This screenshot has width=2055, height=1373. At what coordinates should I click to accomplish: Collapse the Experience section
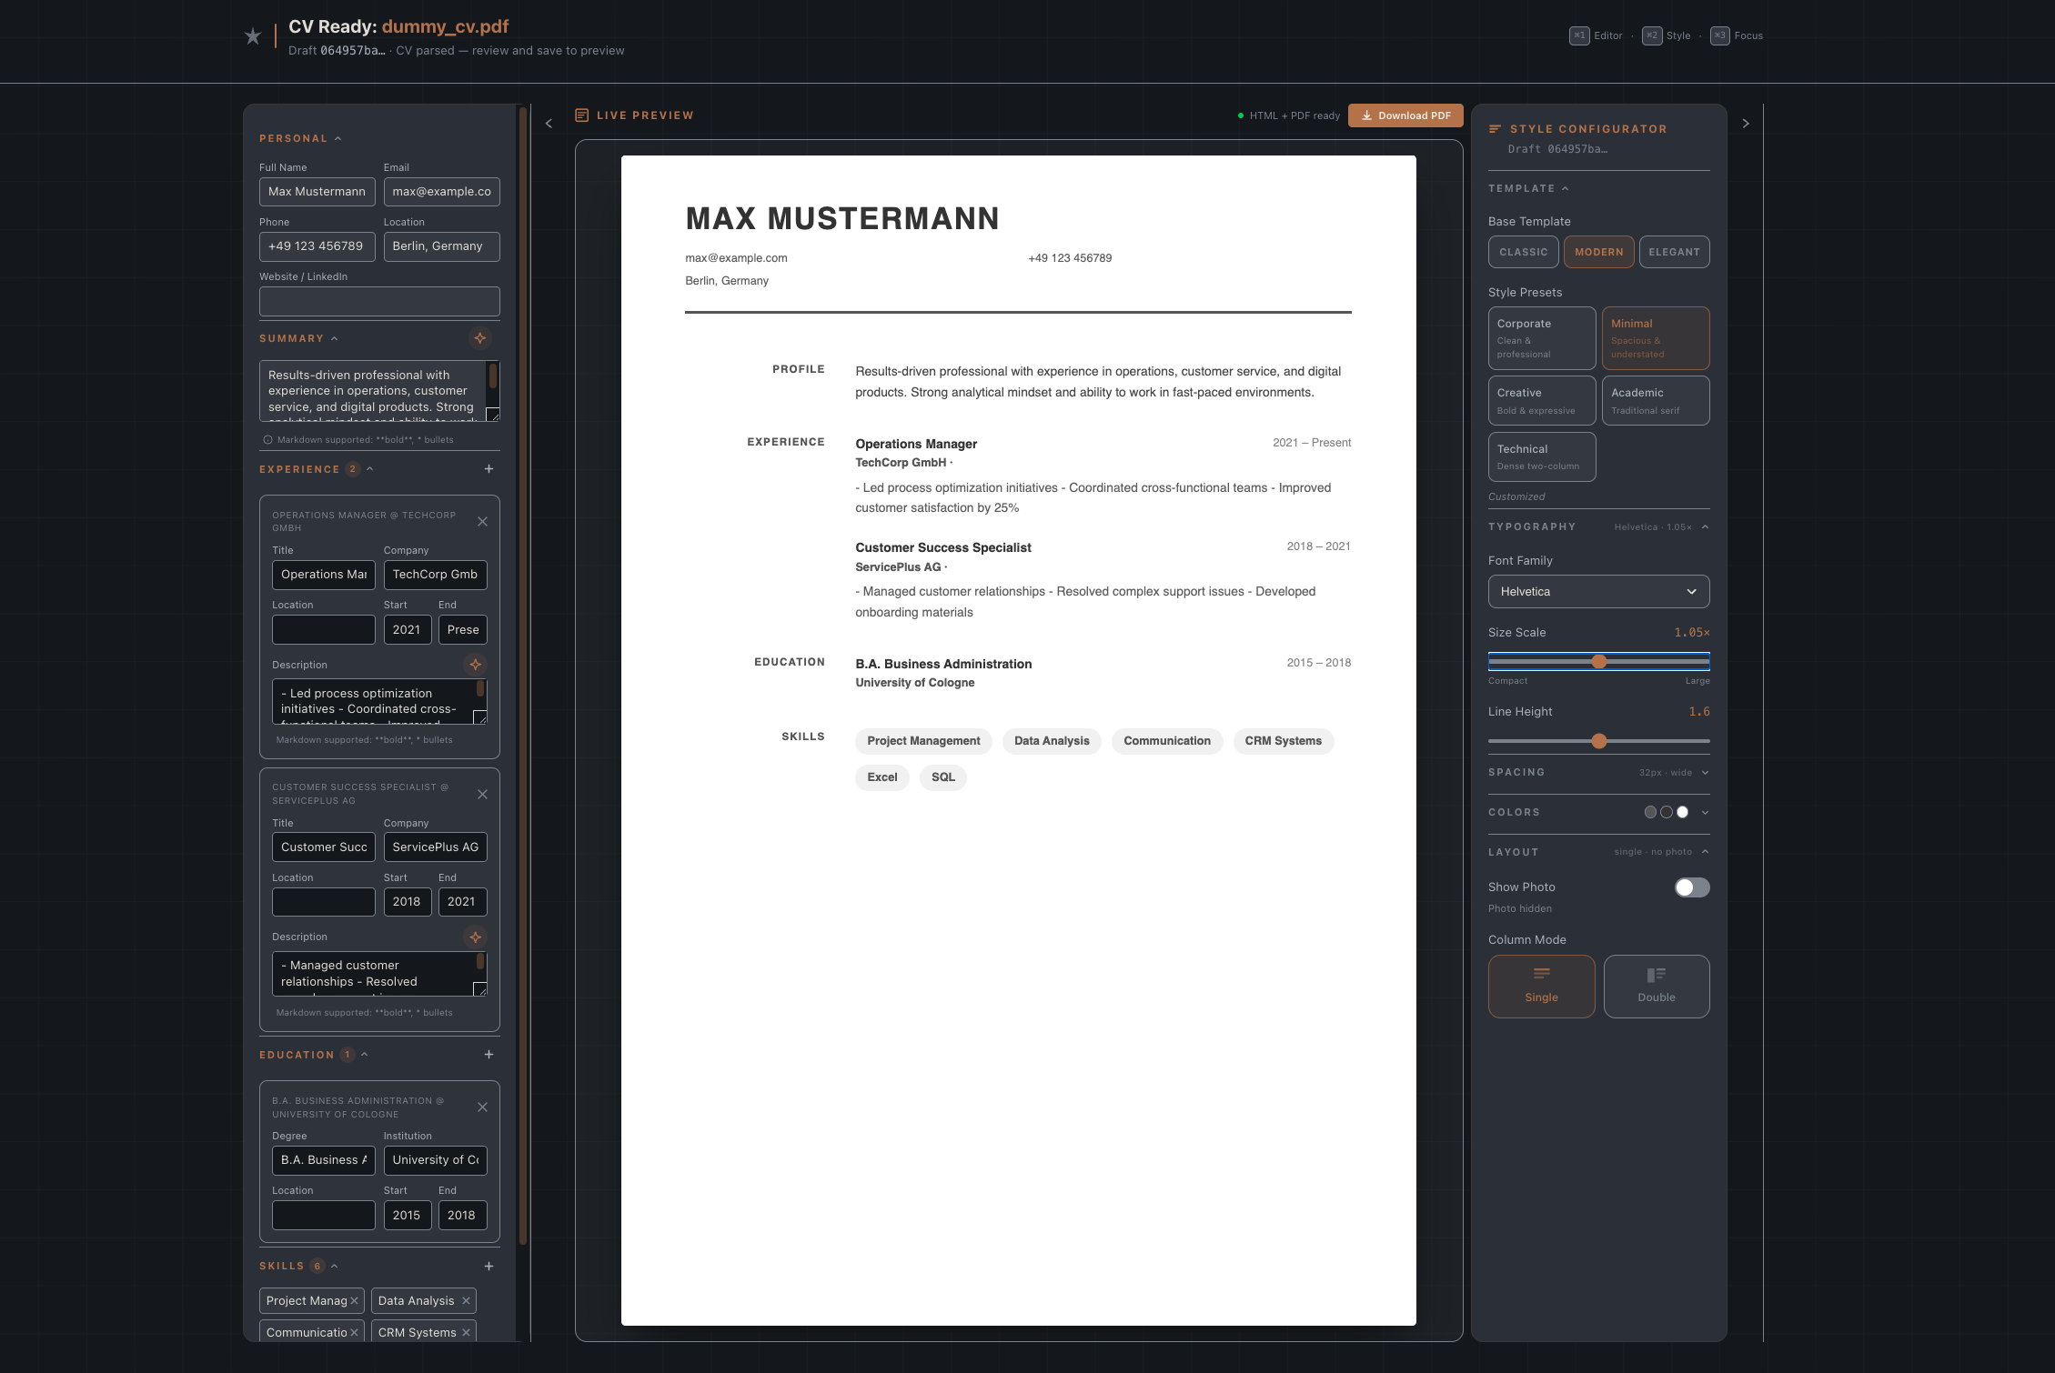coord(316,469)
